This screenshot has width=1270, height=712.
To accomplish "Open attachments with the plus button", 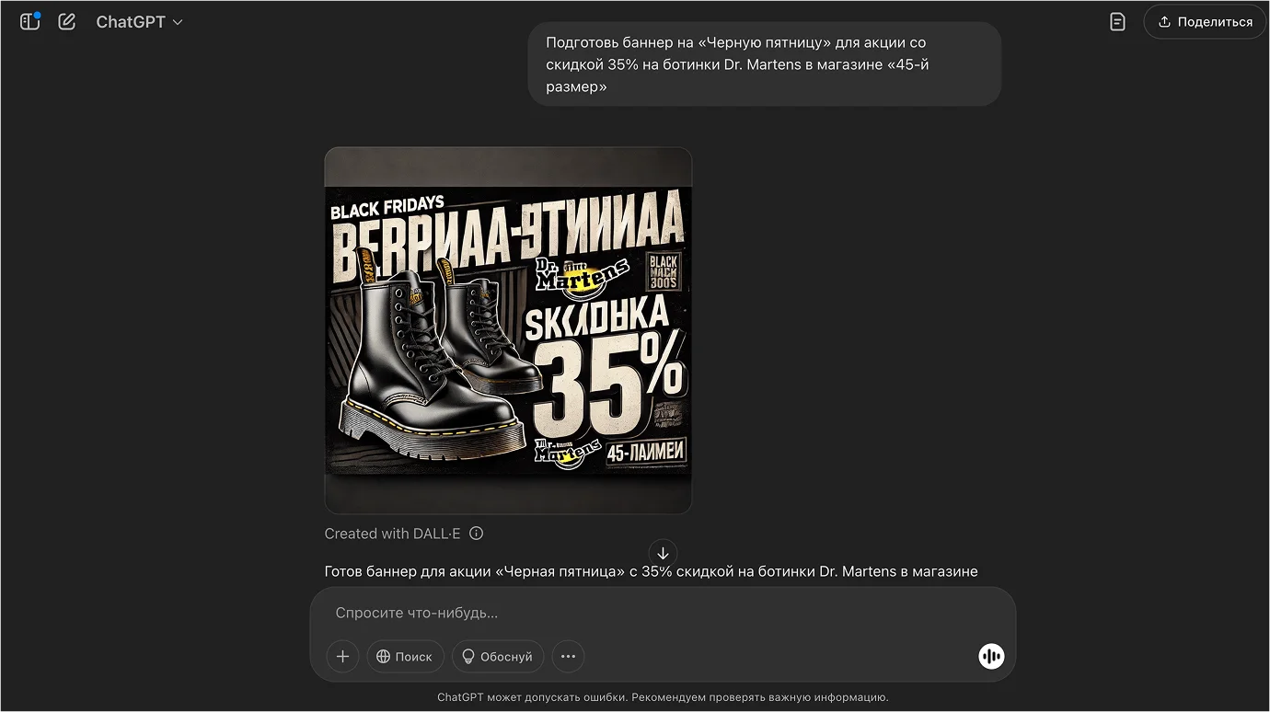I will click(x=342, y=657).
